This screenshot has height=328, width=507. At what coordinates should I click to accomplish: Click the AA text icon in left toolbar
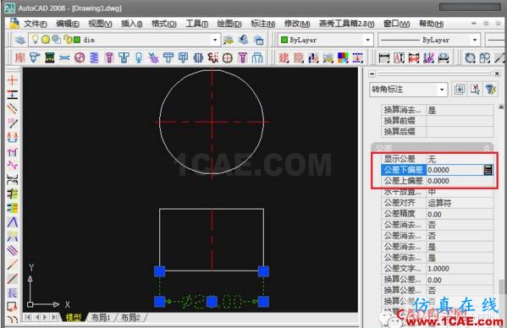[13, 137]
